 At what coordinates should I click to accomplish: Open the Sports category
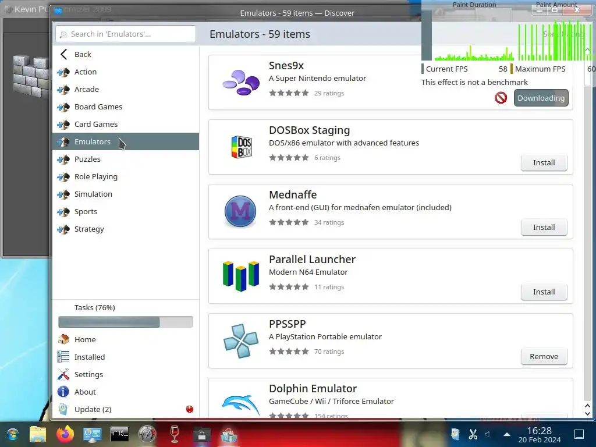[x=126, y=212]
